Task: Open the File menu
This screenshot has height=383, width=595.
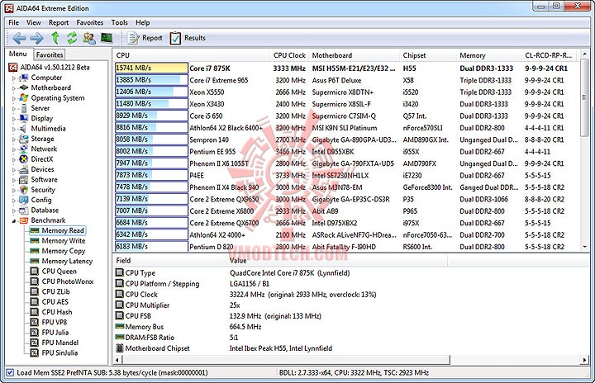Action: coord(14,23)
